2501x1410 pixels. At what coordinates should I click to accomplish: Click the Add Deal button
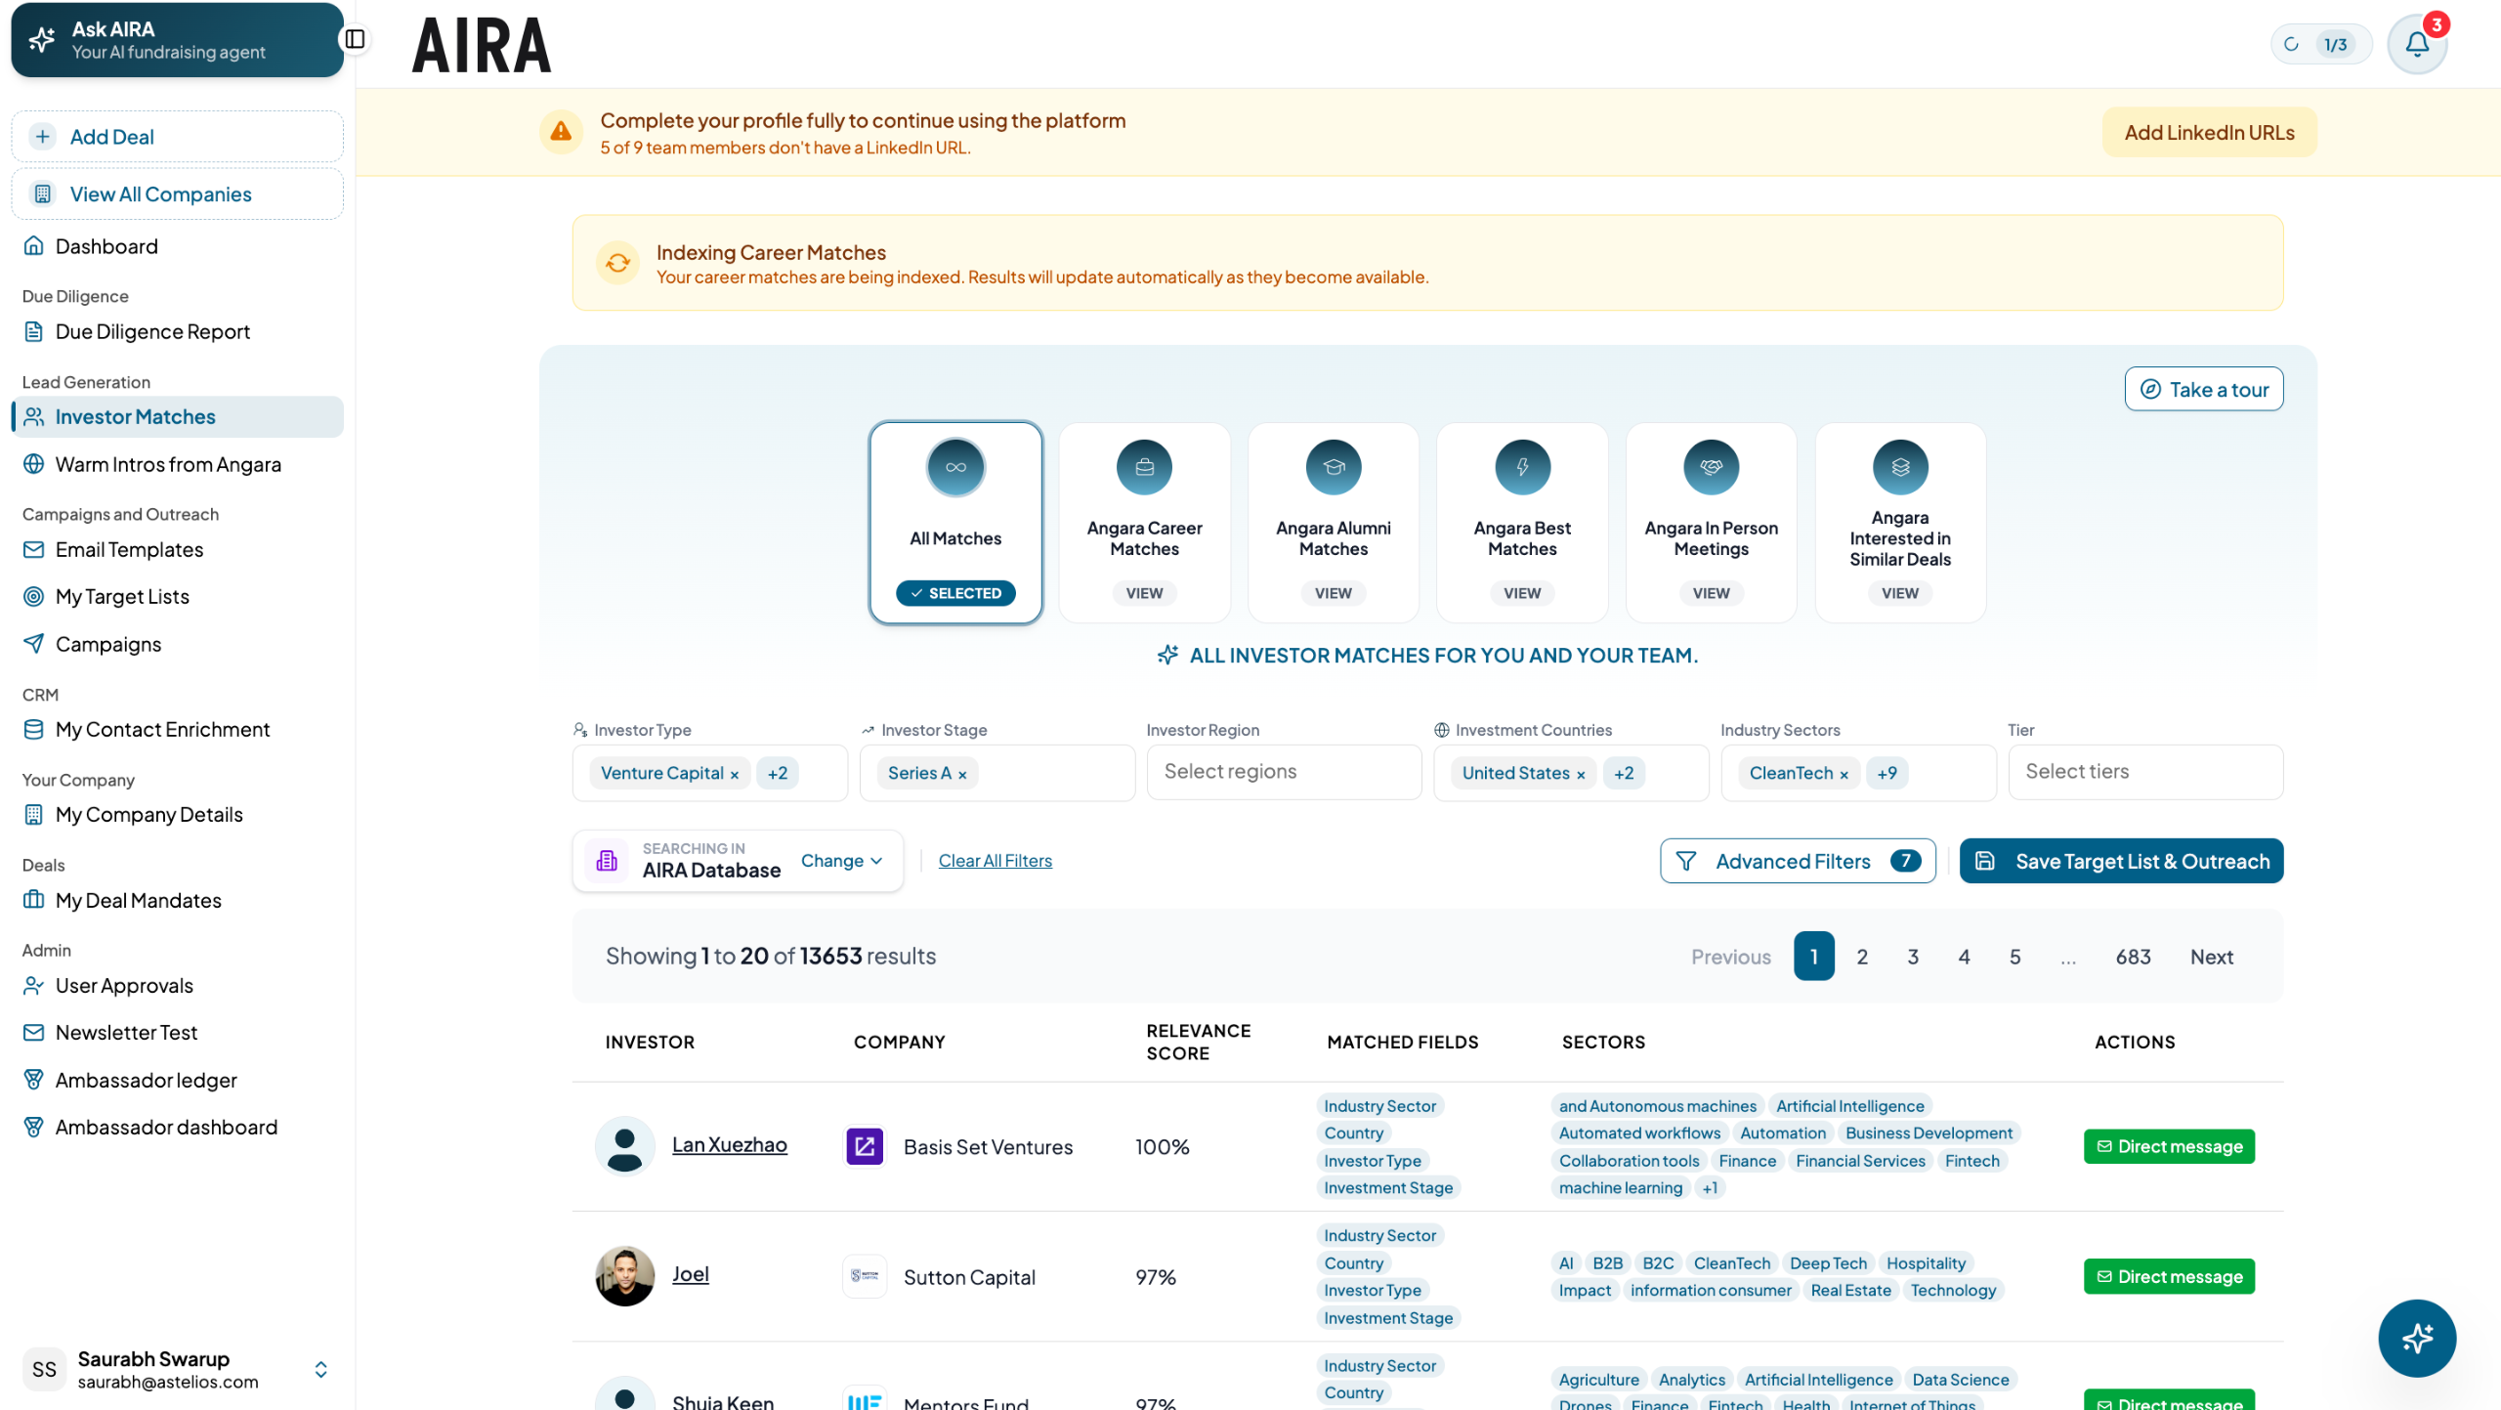[178, 136]
